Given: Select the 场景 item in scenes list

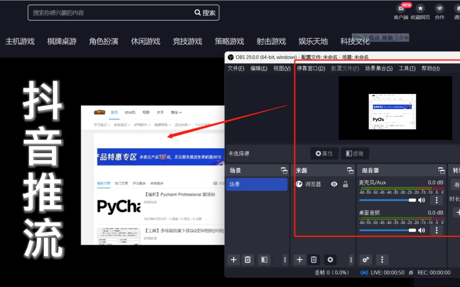Looking at the screenshot, I should (257, 184).
